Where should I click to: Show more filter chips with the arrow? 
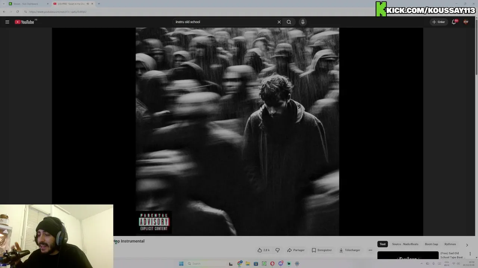click(467, 245)
